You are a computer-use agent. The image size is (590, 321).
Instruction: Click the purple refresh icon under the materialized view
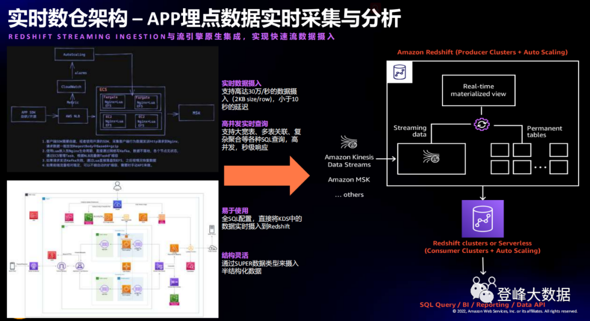coord(482,124)
